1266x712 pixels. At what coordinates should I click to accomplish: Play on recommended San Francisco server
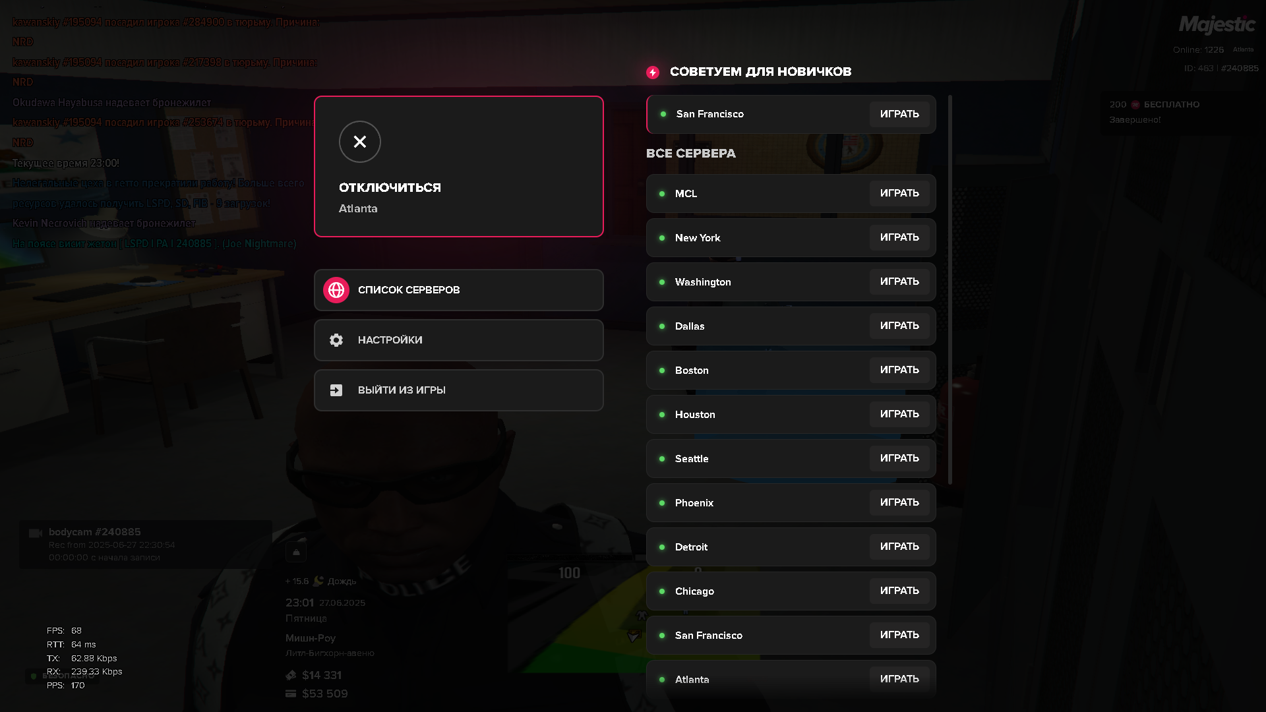[899, 114]
